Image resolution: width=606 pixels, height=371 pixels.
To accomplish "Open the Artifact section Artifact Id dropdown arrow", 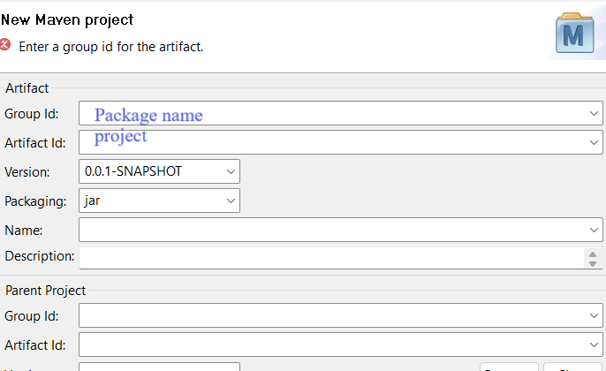I will click(594, 142).
